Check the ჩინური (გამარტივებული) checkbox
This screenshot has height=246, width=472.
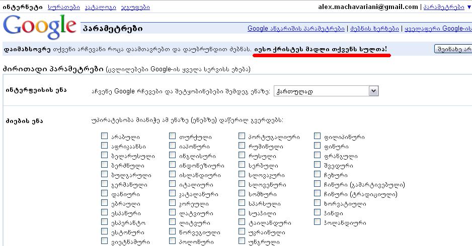click(318, 184)
